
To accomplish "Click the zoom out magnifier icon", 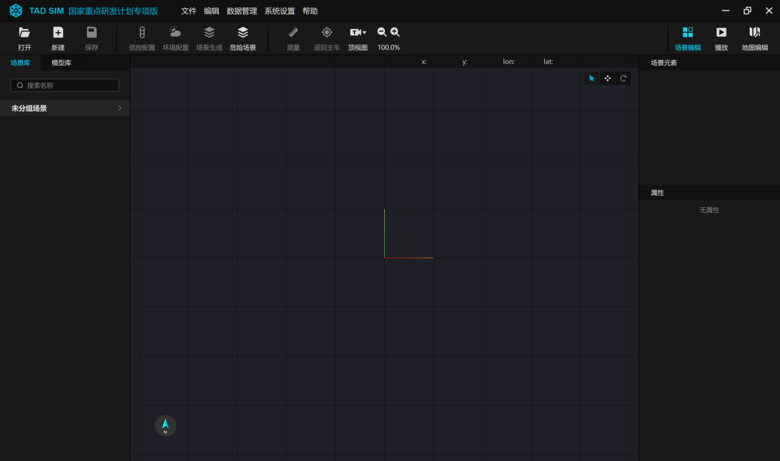I will [382, 32].
